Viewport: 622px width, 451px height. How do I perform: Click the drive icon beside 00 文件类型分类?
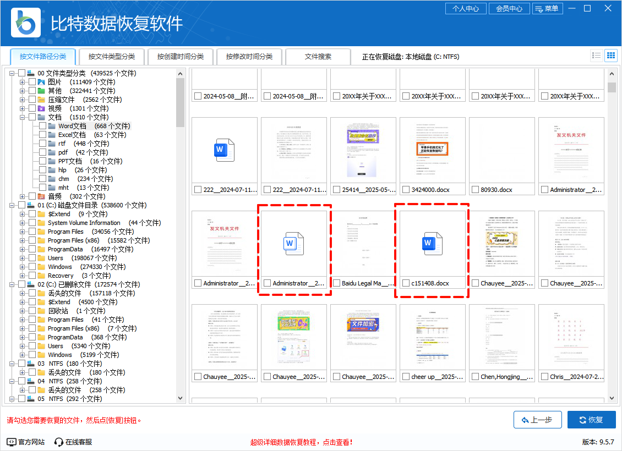point(31,73)
